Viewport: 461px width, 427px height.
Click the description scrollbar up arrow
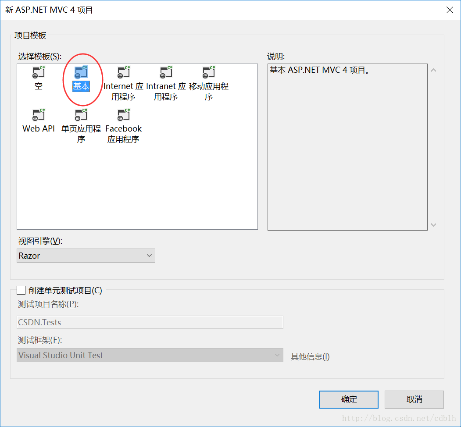point(433,70)
